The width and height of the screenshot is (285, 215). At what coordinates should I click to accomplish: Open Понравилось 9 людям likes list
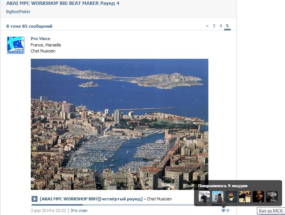pos(223,186)
